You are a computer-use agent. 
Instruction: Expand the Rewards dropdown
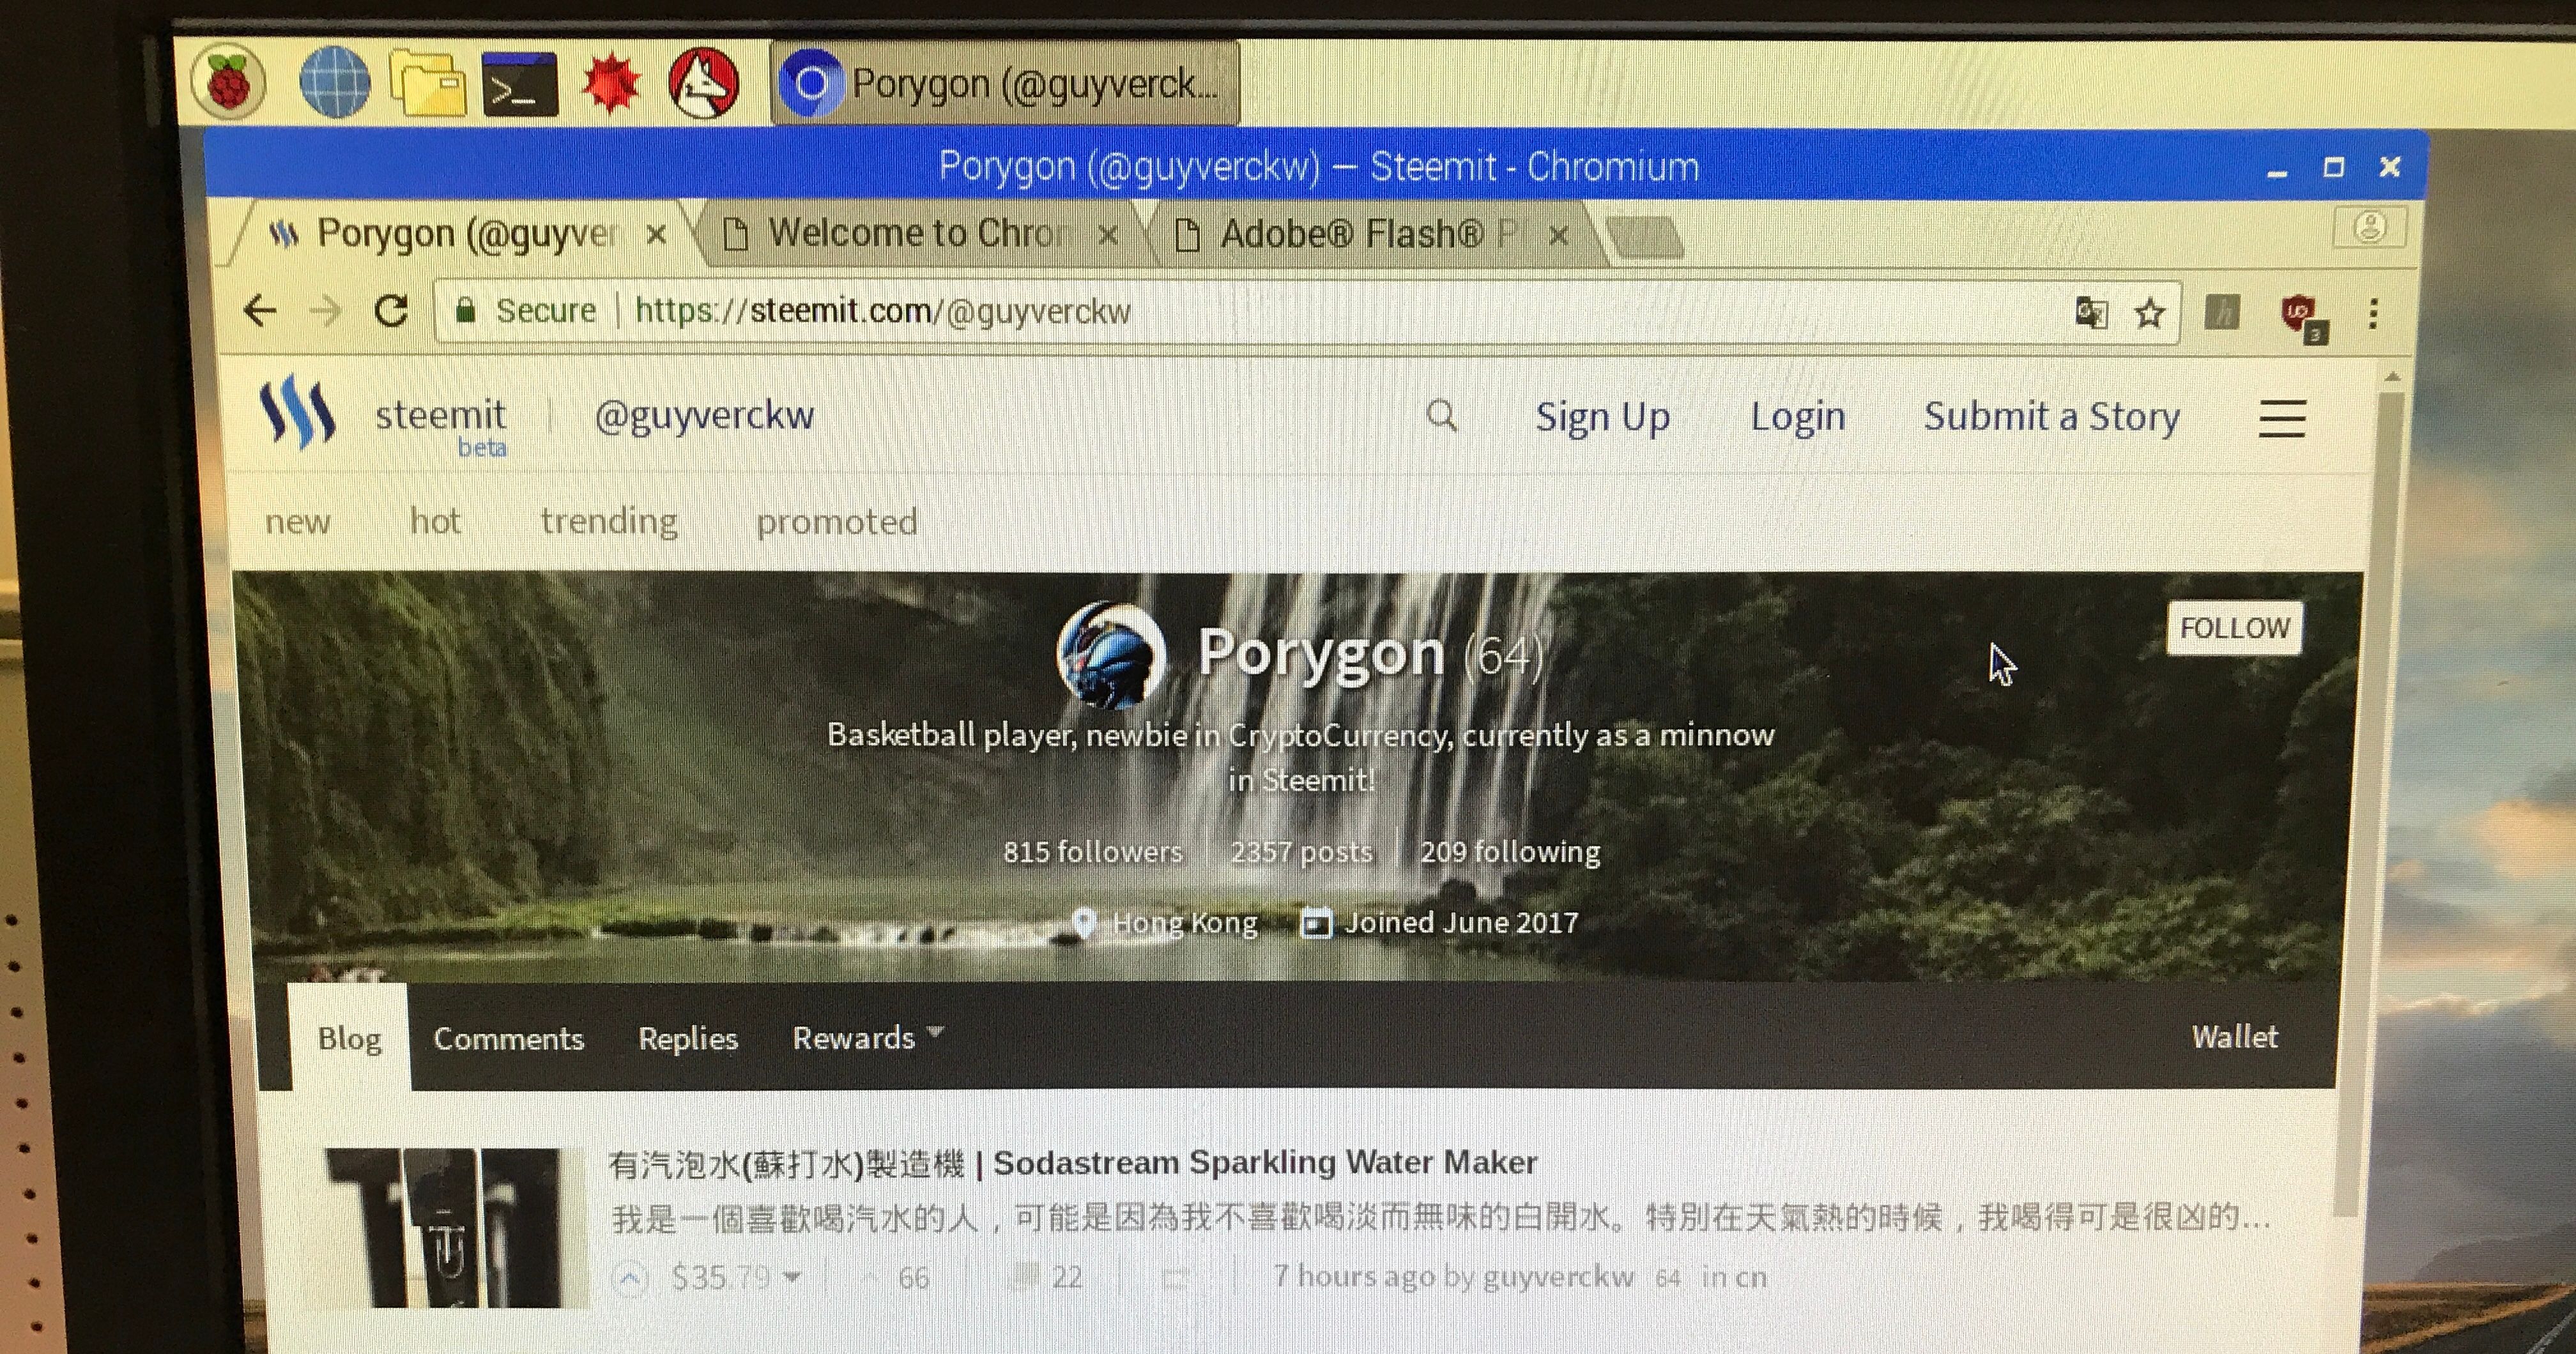tap(868, 1038)
